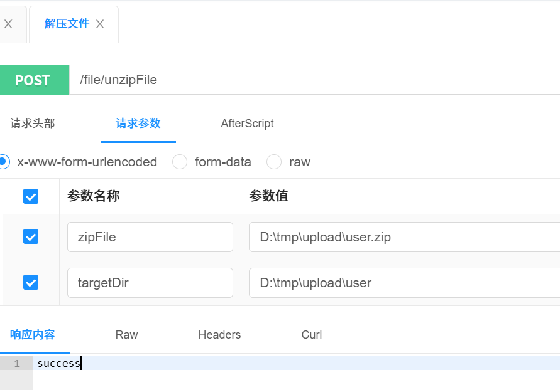View the Curl response tab

311,334
